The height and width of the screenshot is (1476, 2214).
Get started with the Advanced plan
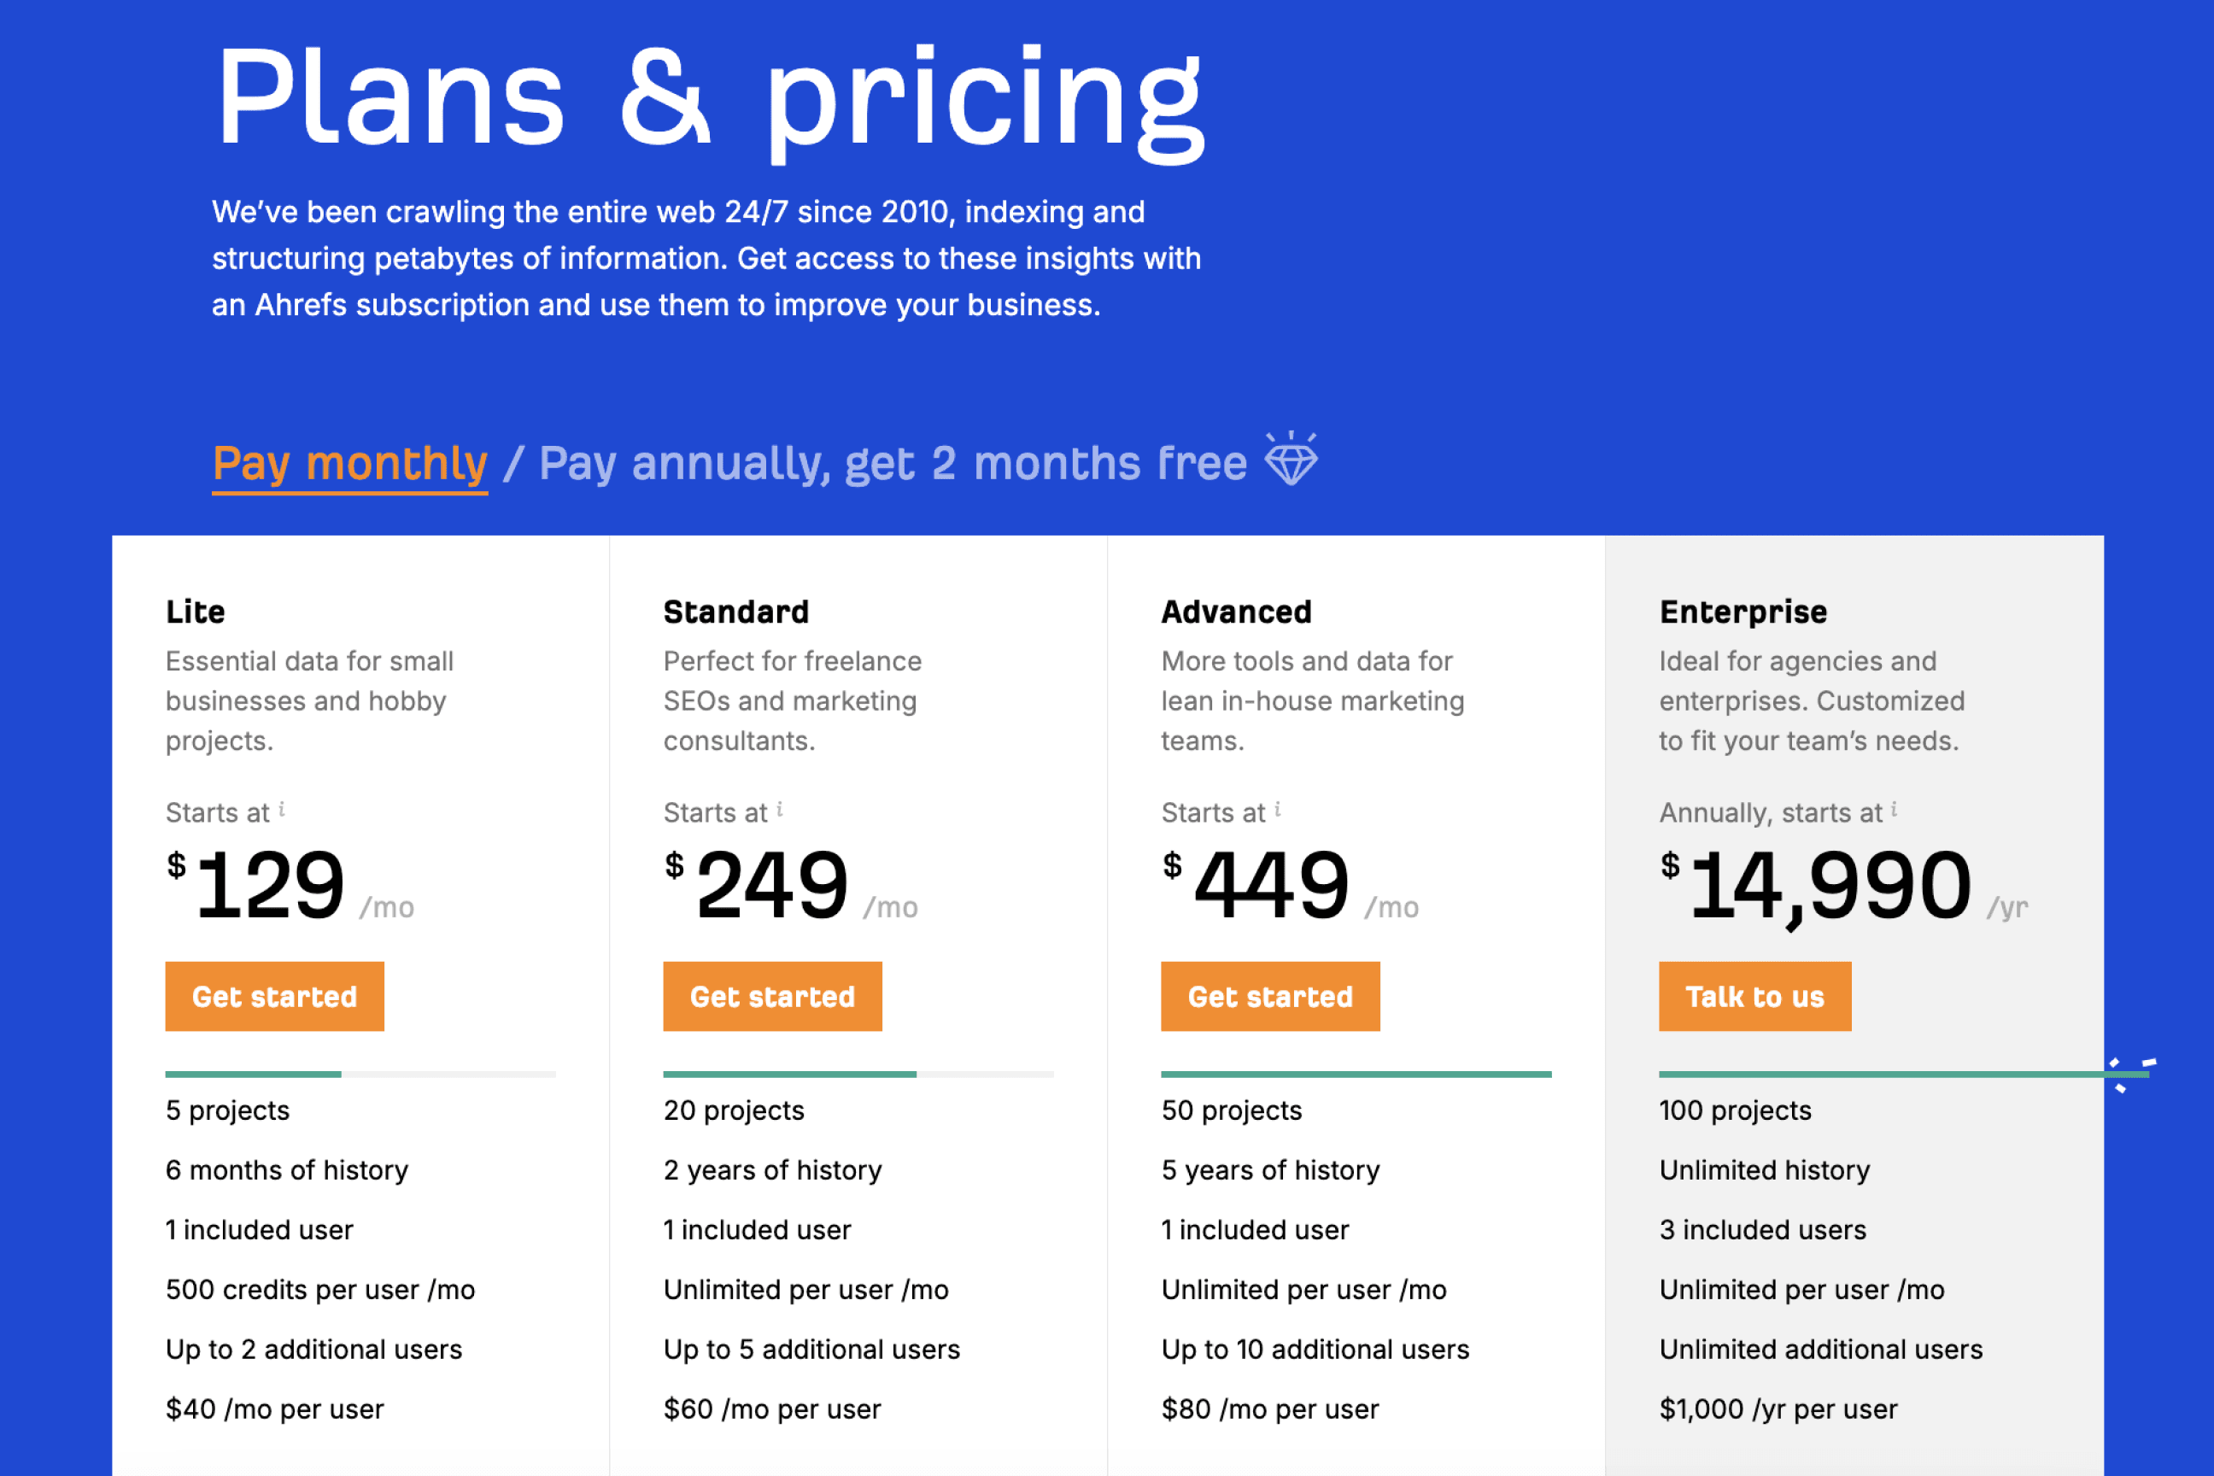point(1270,996)
